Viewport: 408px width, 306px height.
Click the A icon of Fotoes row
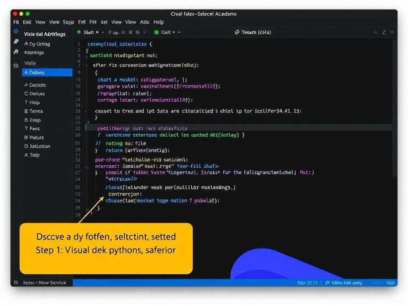[x=26, y=73]
